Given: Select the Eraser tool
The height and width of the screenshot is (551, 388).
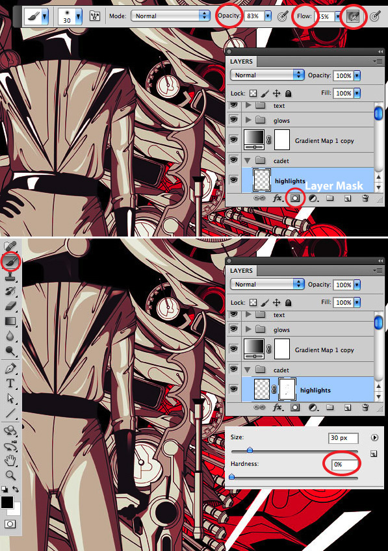Looking at the screenshot, I should pos(10,305).
